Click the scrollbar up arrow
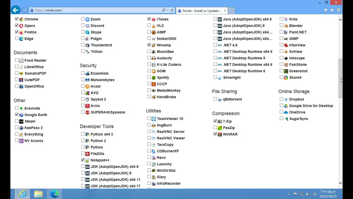The image size is (353, 199). [340, 20]
